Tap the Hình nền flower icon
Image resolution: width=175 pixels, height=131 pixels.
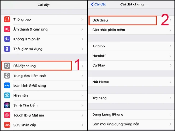(7, 95)
